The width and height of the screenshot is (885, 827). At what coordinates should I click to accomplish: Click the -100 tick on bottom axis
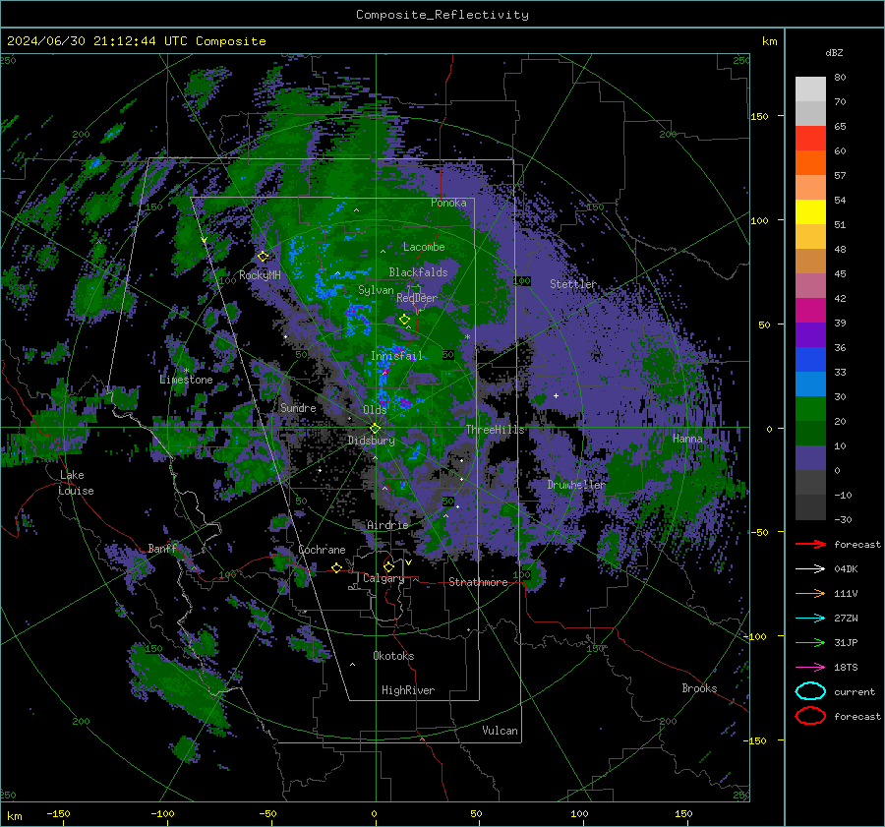(162, 813)
